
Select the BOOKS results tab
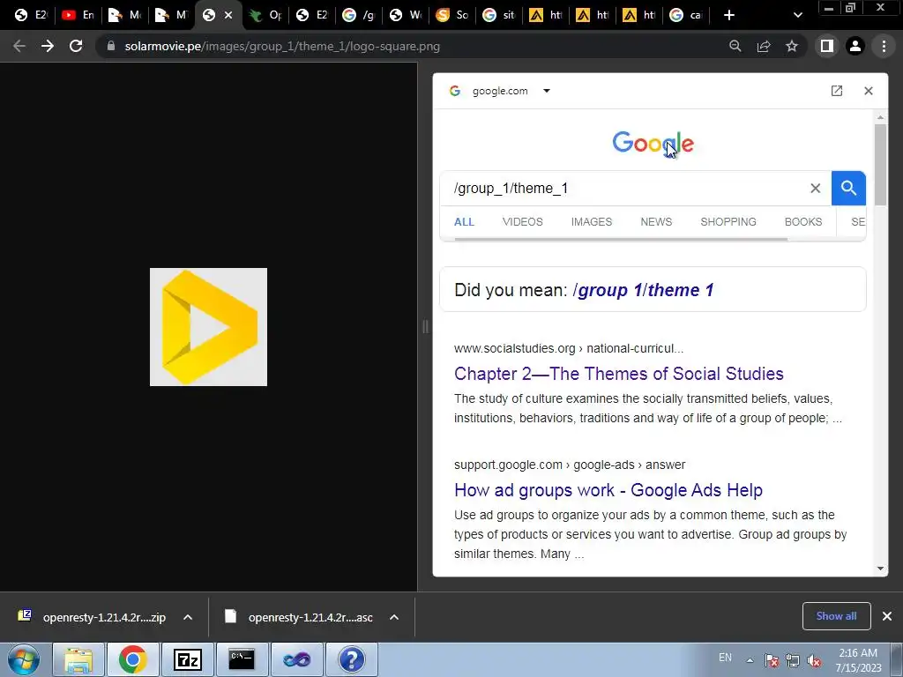803,221
